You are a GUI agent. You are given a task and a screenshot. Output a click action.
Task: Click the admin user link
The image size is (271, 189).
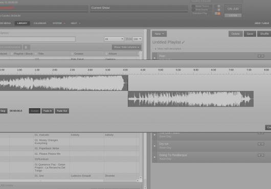click(x=258, y=23)
